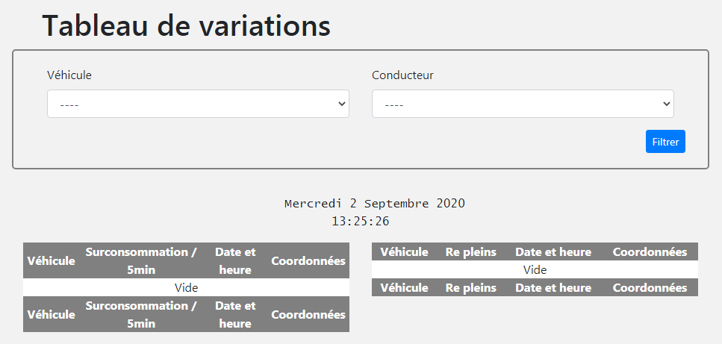Click footer Surconsommation / 5min header

pos(141,314)
